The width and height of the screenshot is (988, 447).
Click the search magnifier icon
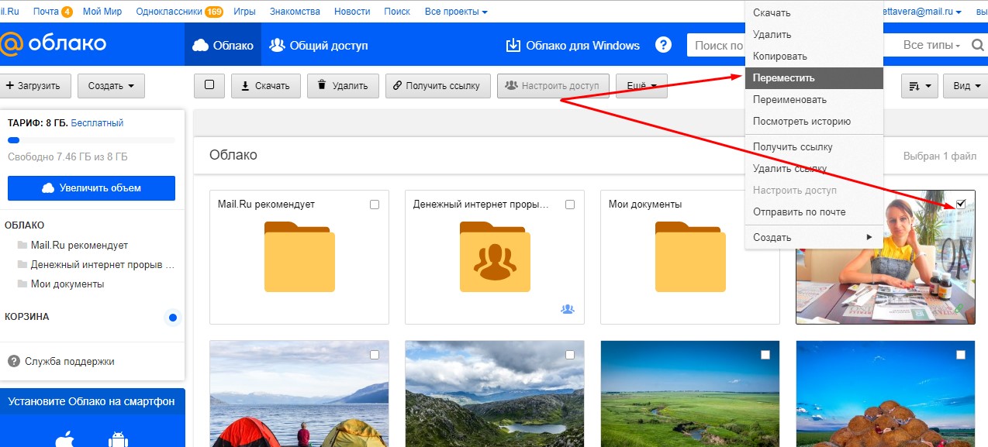tap(978, 45)
